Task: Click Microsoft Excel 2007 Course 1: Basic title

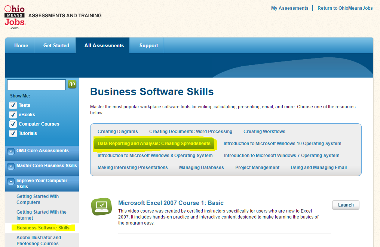Action: (171, 203)
